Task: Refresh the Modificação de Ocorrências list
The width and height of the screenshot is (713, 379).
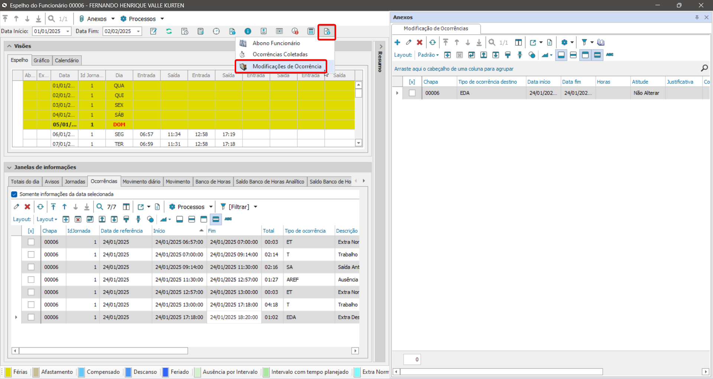Action: [x=433, y=42]
